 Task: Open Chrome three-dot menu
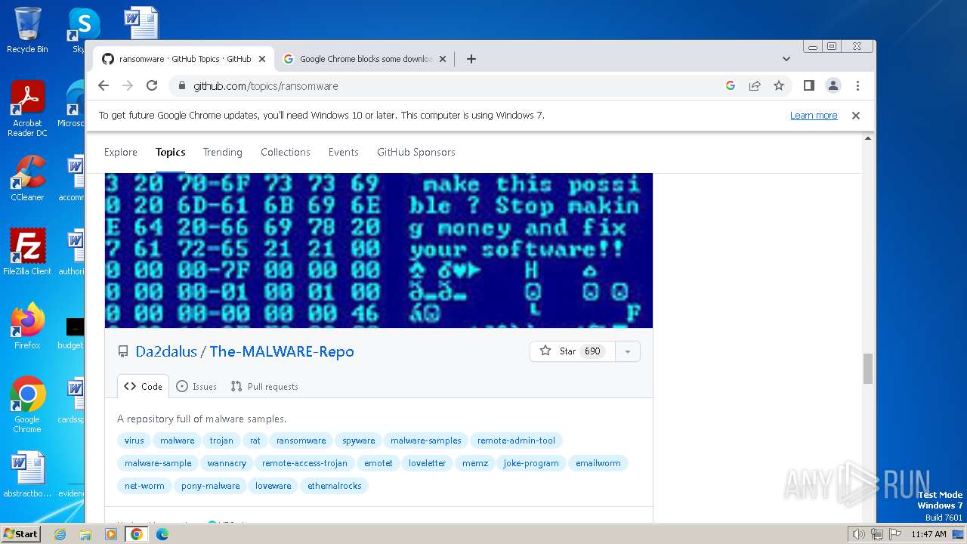pos(857,85)
